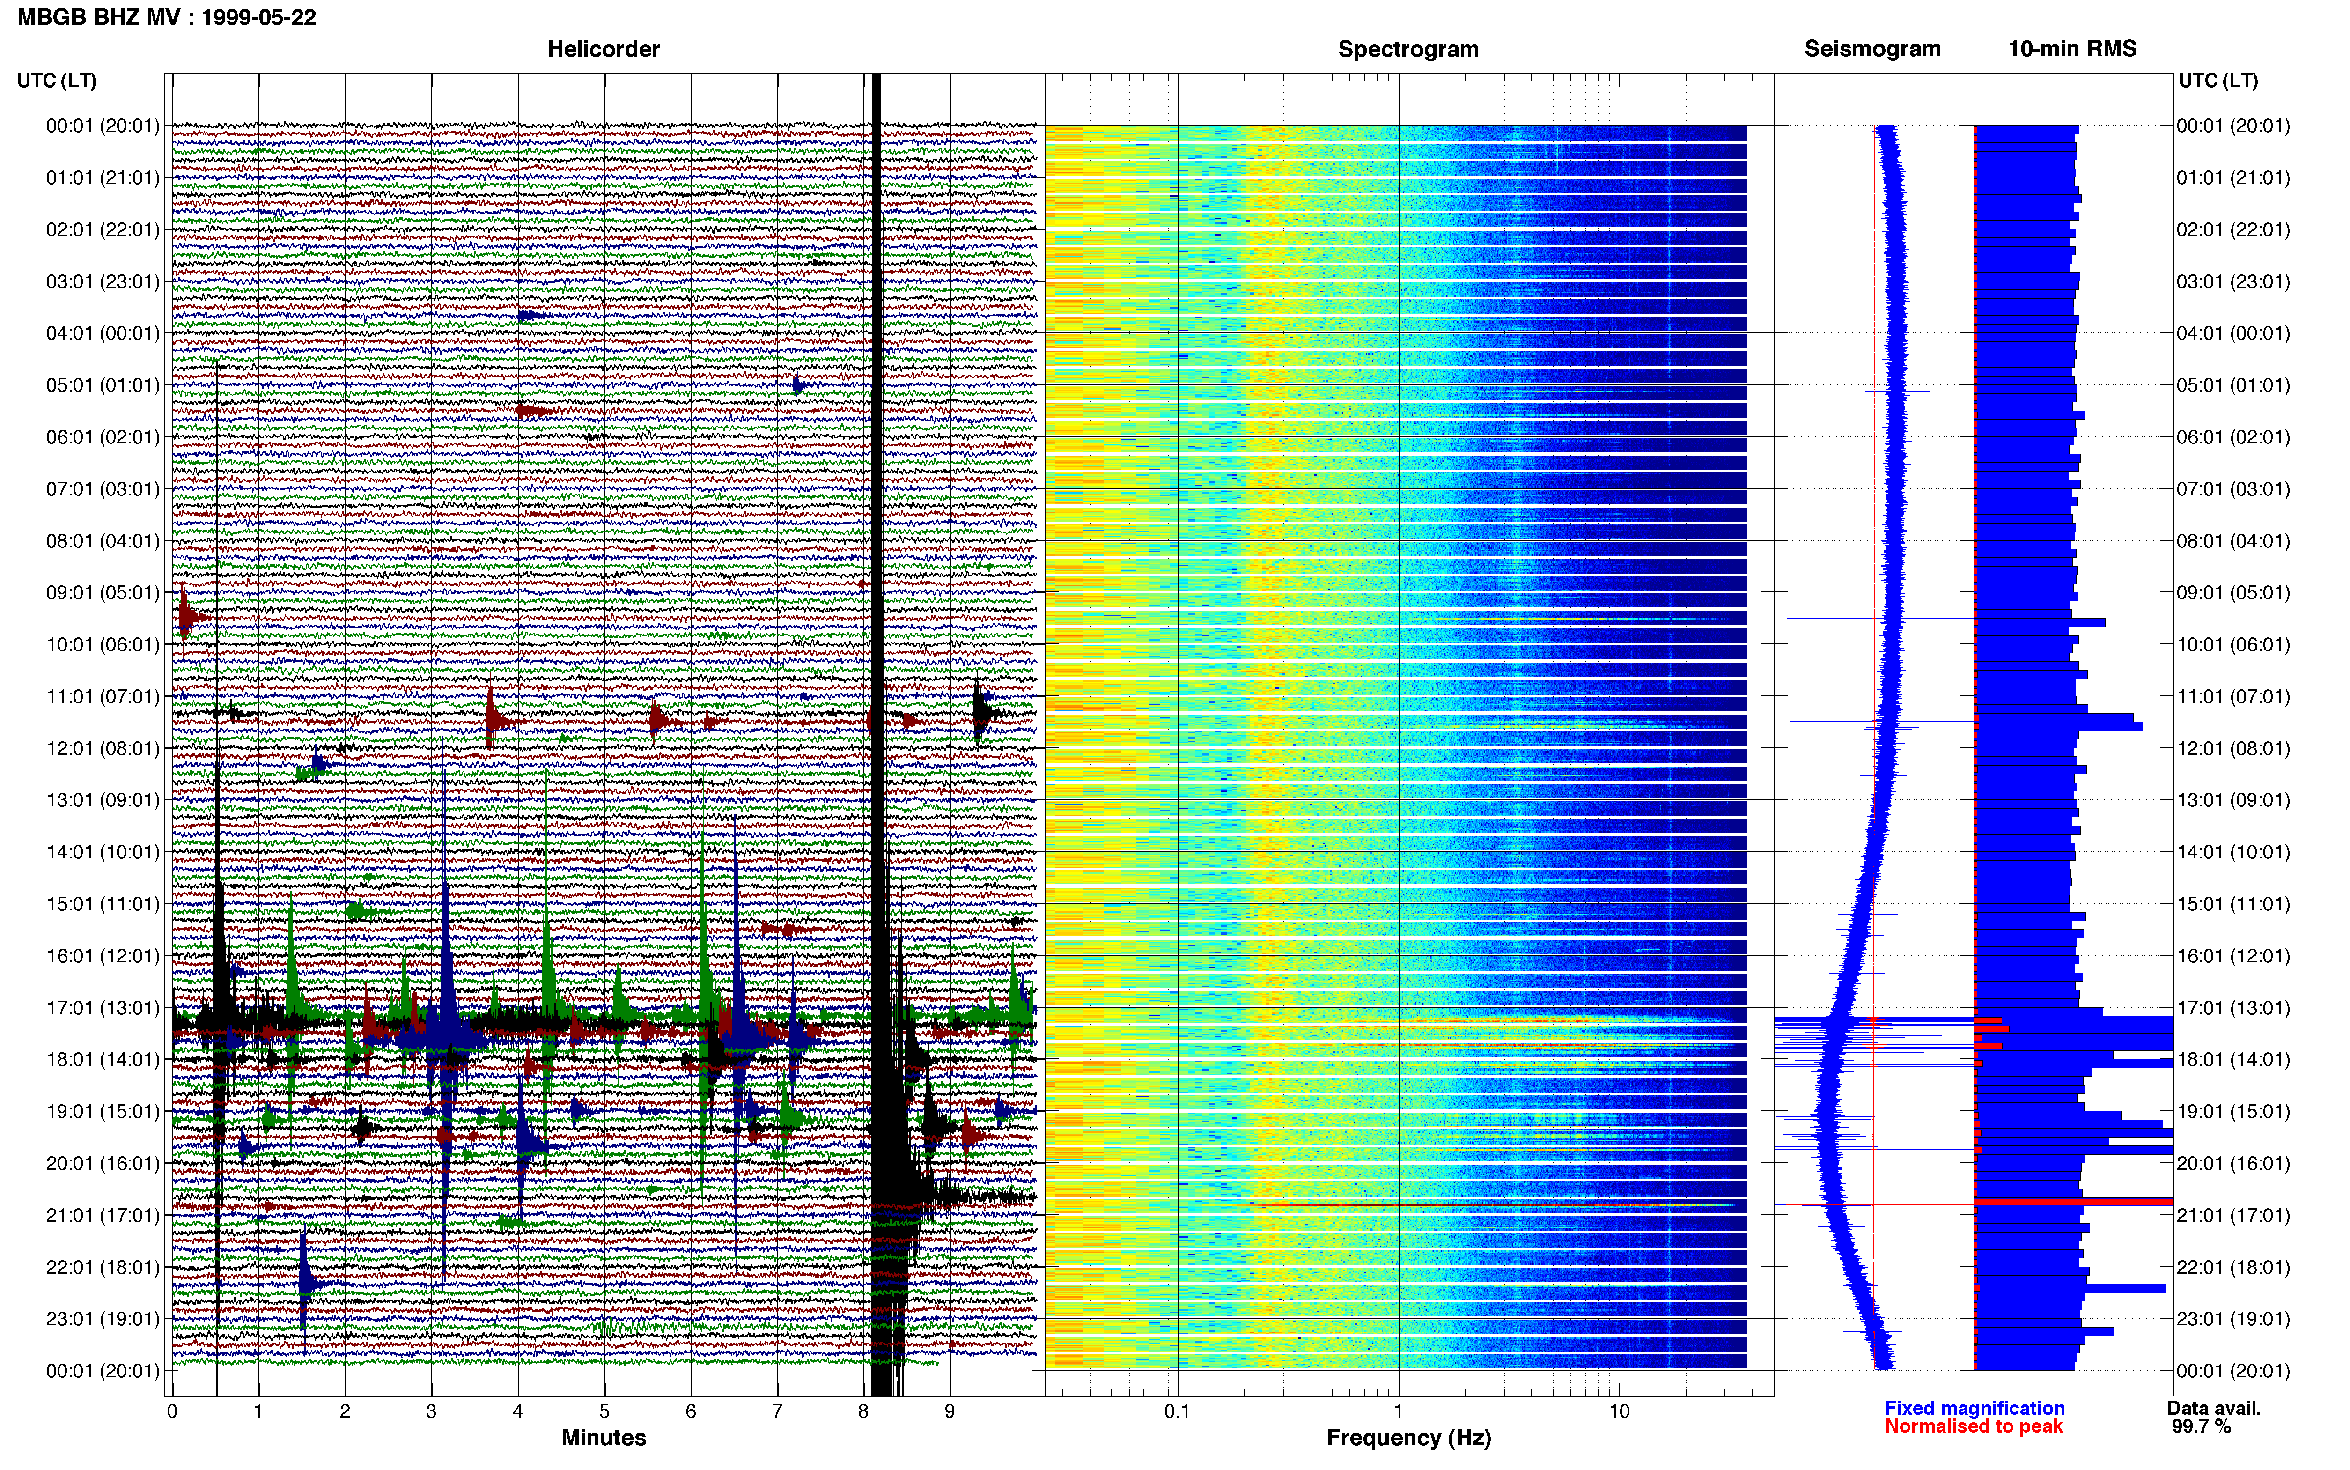Click Frequency axis tick label 10

tap(1619, 1411)
